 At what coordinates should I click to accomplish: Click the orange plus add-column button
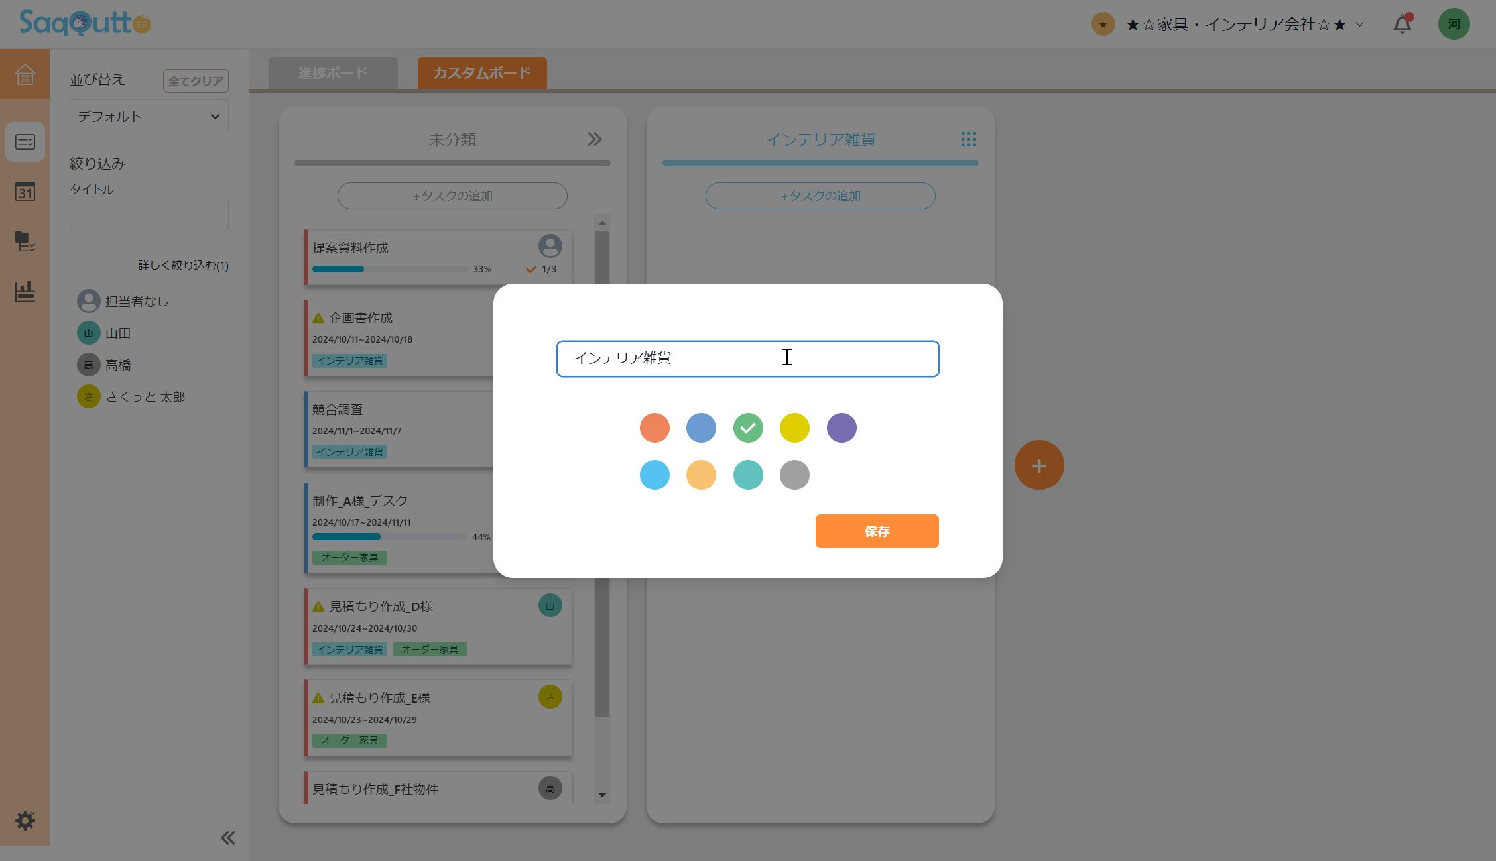click(1038, 465)
